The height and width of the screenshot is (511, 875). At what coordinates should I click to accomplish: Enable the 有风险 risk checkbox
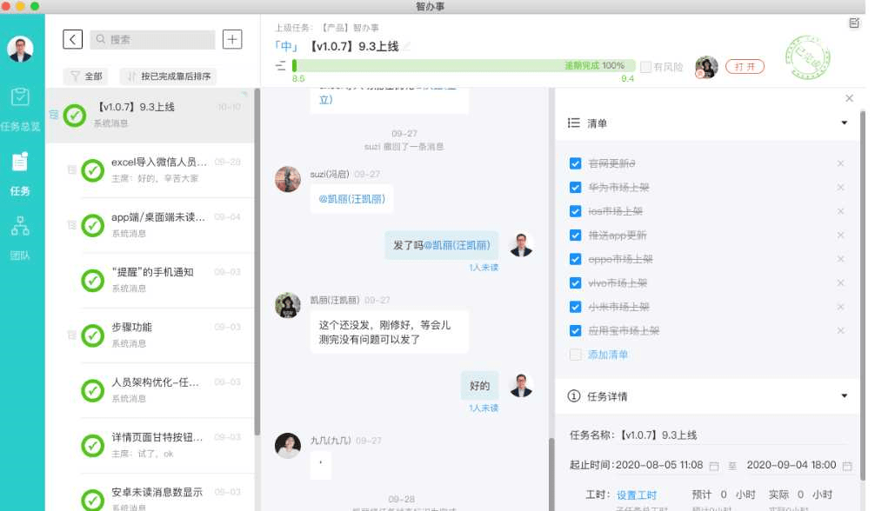(x=645, y=67)
